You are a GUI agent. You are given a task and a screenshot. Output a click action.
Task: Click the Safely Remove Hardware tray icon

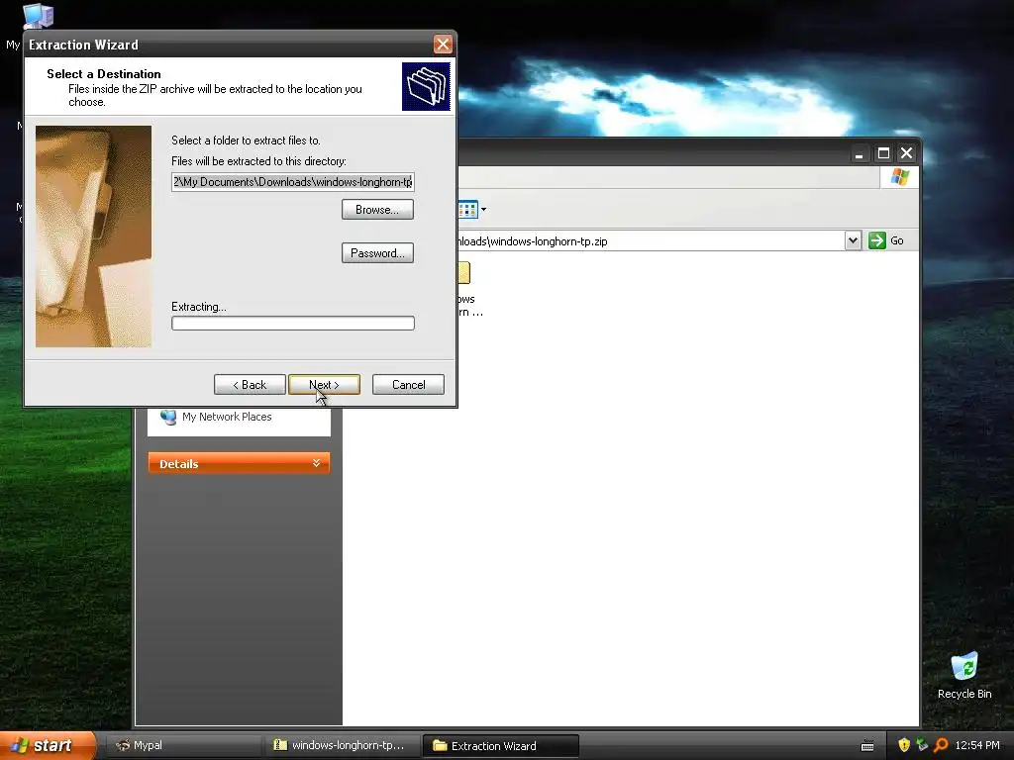point(922,745)
